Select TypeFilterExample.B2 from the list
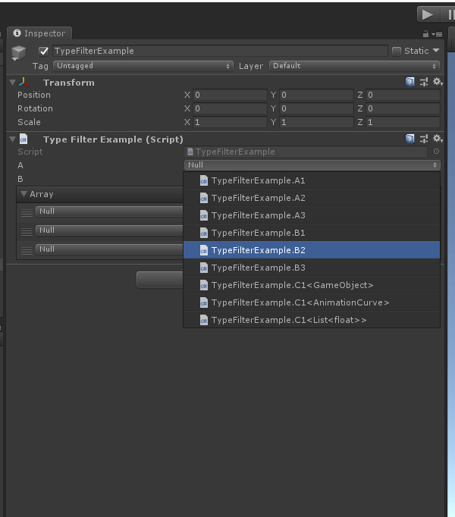The height and width of the screenshot is (517, 455). 311,250
